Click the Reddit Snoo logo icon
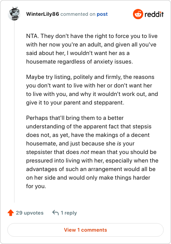This screenshot has width=171, height=244. tap(138, 14)
